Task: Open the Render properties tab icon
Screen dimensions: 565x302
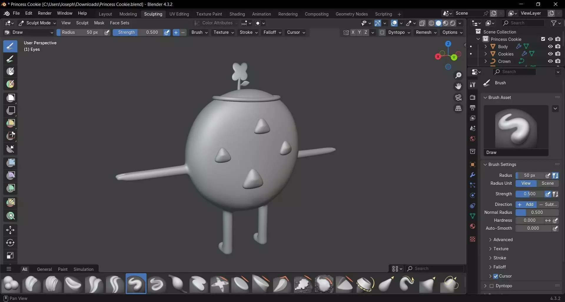Action: pos(473,98)
